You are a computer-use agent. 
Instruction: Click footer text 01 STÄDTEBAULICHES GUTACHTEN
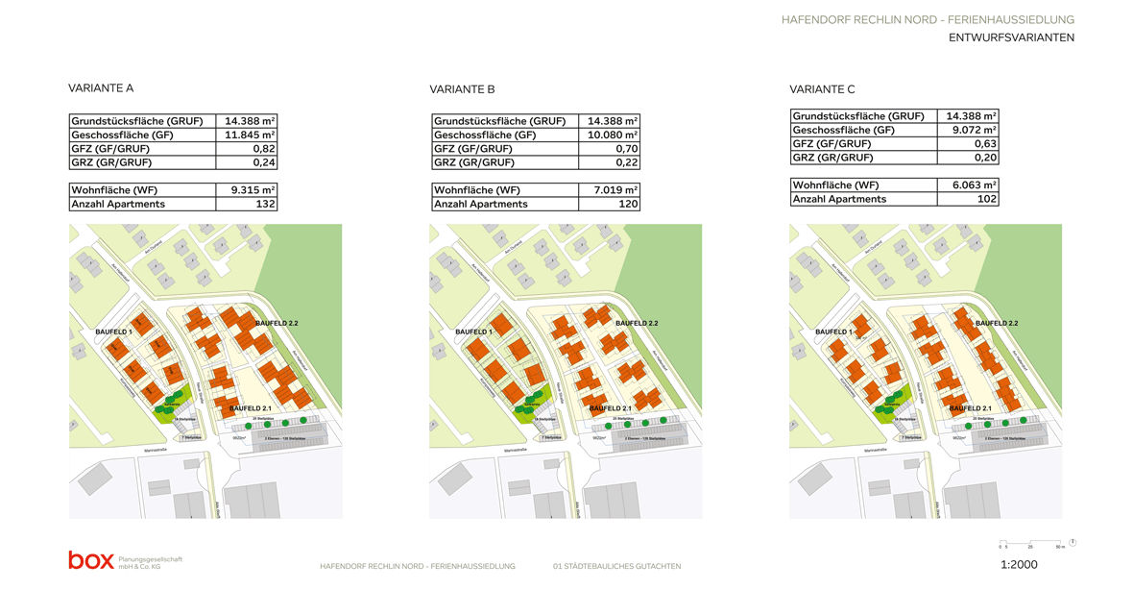click(617, 567)
